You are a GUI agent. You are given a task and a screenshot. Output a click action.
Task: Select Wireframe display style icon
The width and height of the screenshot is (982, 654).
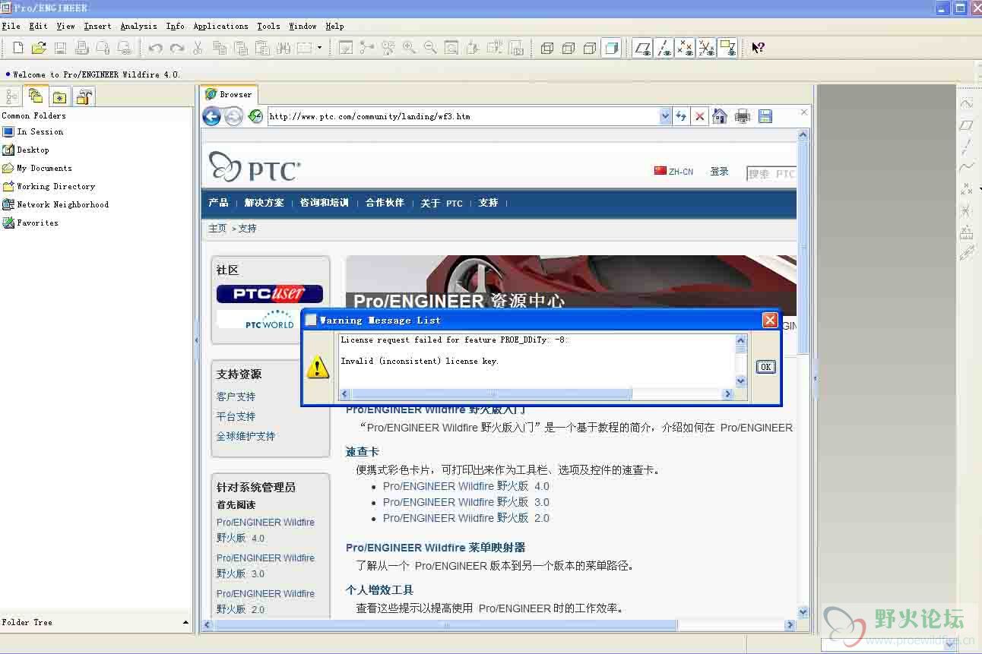(x=546, y=48)
